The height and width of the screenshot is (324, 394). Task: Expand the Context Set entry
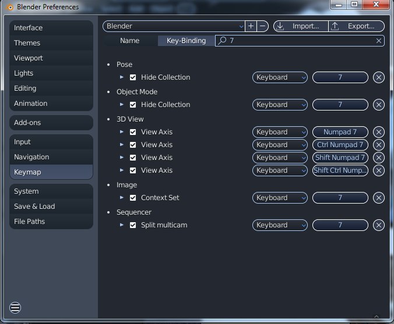(122, 197)
